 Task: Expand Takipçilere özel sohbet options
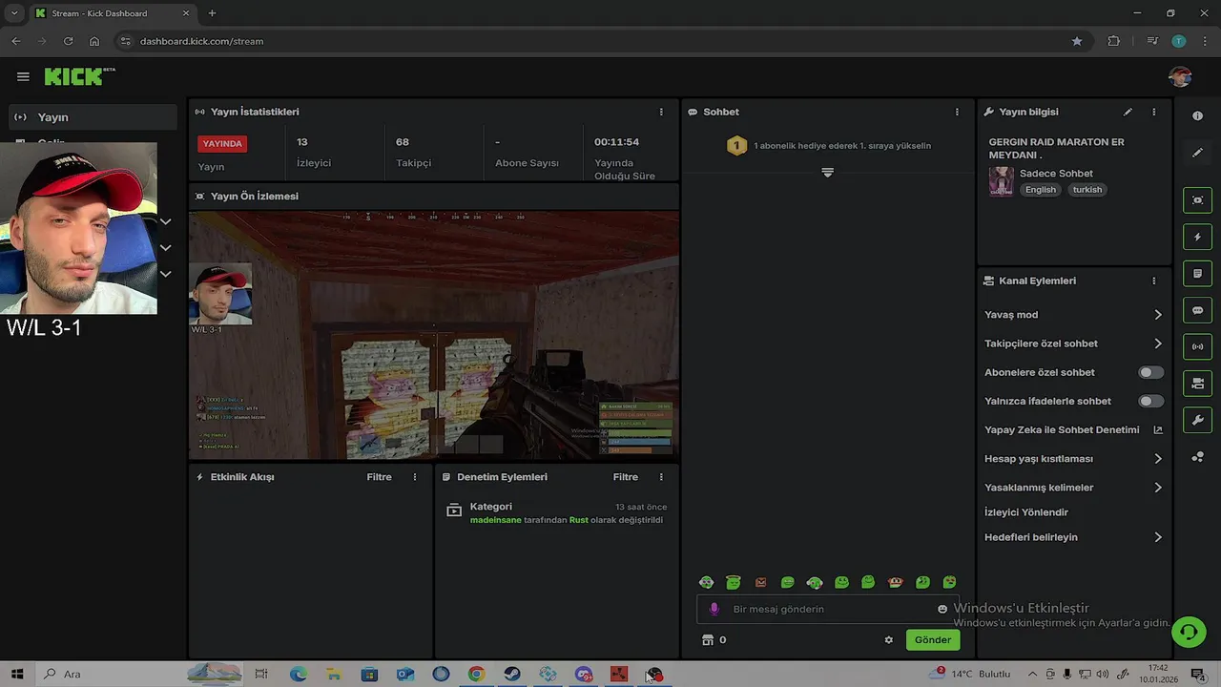pos(1073,343)
